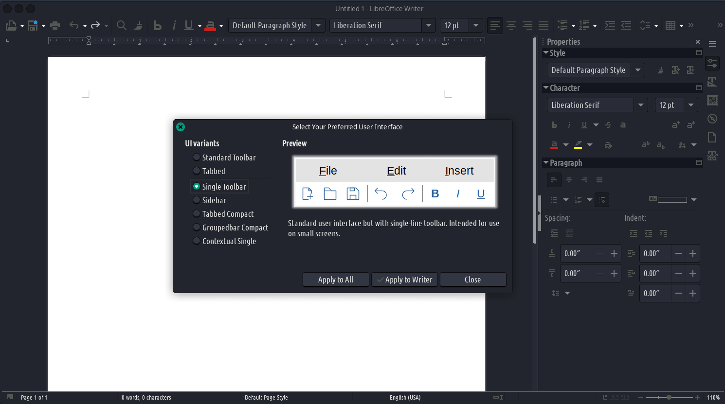Toggle No List button in sidebar Paragraph
Image resolution: width=725 pixels, height=404 pixels.
coord(602,200)
